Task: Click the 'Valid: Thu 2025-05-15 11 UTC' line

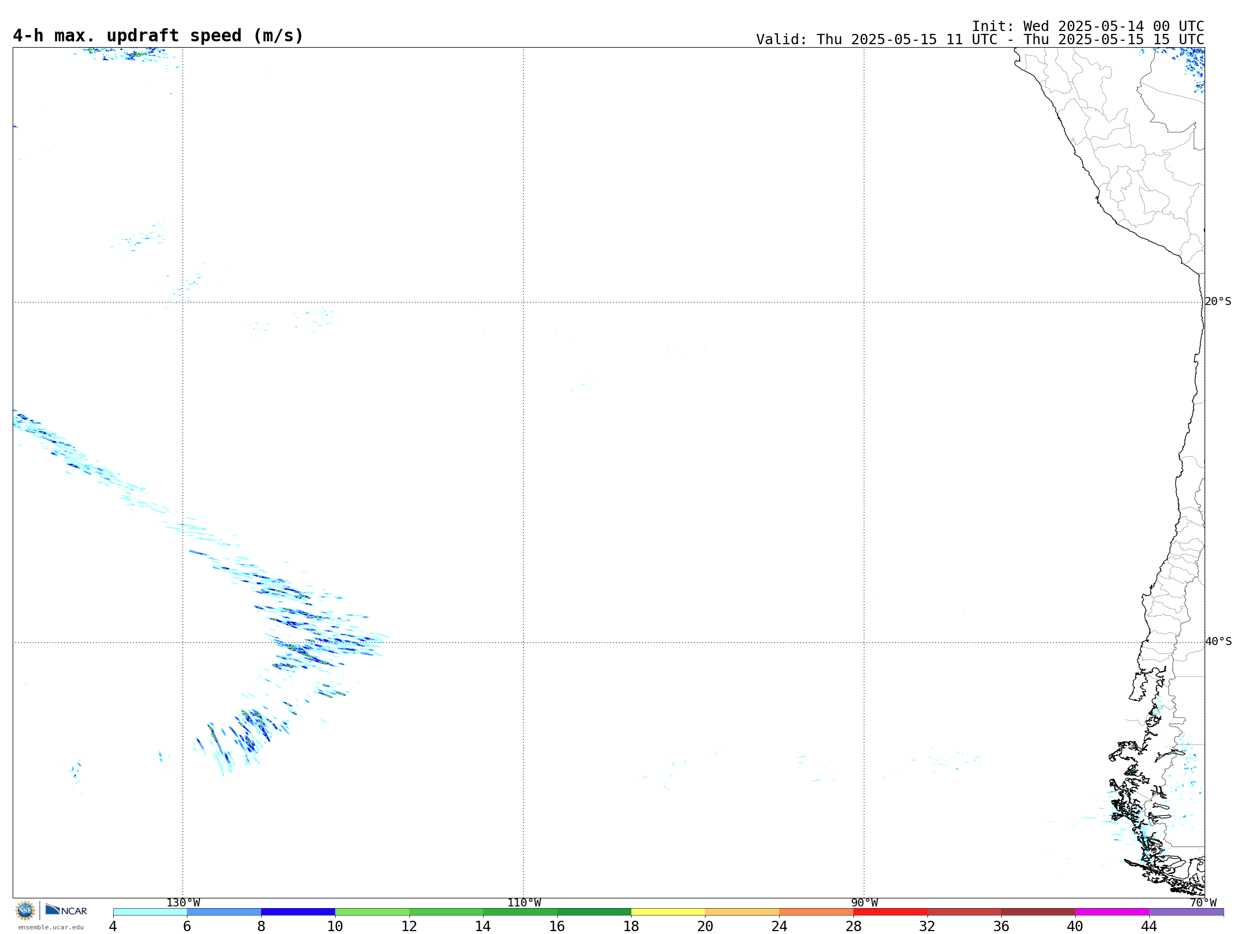Action: click(x=980, y=40)
